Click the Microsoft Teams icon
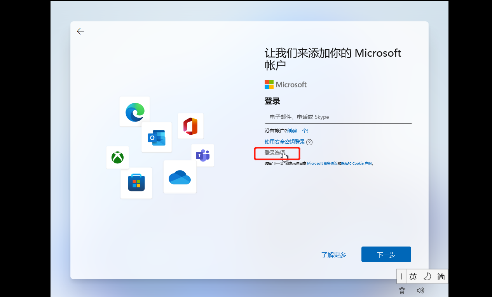492x297 pixels. (202, 155)
